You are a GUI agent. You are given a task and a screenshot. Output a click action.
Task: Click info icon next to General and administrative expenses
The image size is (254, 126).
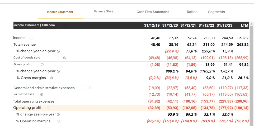[x=89, y=88]
